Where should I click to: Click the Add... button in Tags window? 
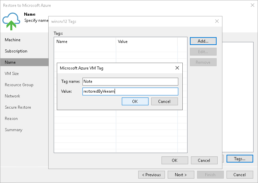203,41
